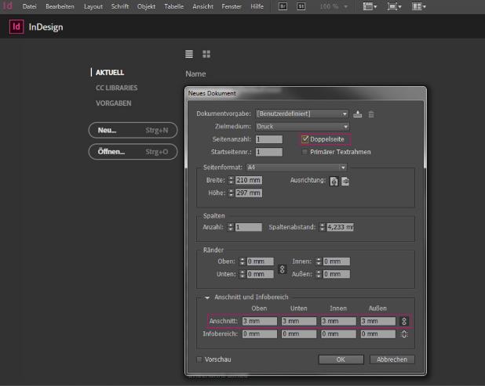Open the zoom level 100 % dropdown

click(334, 6)
